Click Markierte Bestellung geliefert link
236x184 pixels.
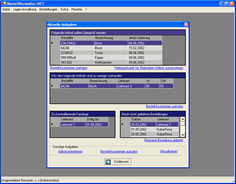click(164, 140)
